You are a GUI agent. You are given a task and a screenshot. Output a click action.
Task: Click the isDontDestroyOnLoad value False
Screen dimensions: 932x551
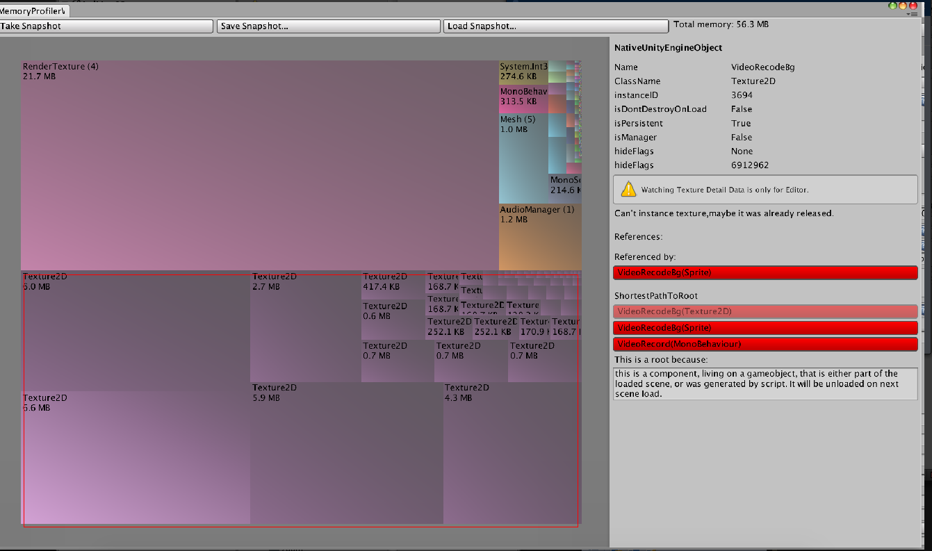742,109
